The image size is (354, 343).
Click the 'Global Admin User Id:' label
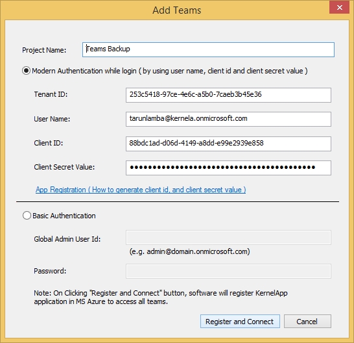pos(67,239)
